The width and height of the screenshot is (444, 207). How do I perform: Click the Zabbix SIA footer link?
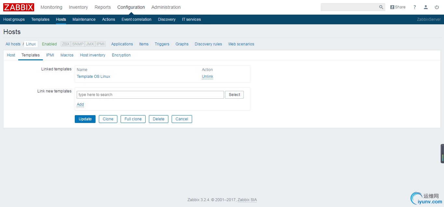click(247, 200)
